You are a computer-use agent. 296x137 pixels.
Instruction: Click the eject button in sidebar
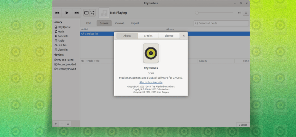(x=68, y=124)
